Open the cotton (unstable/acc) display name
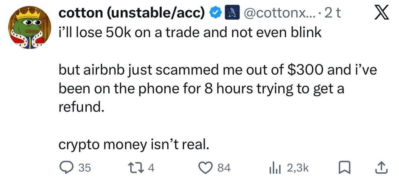The image size is (399, 186). pos(132,13)
